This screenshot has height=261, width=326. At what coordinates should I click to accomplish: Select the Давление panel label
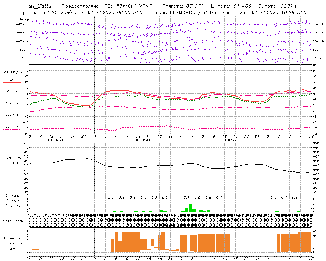pos(13,158)
